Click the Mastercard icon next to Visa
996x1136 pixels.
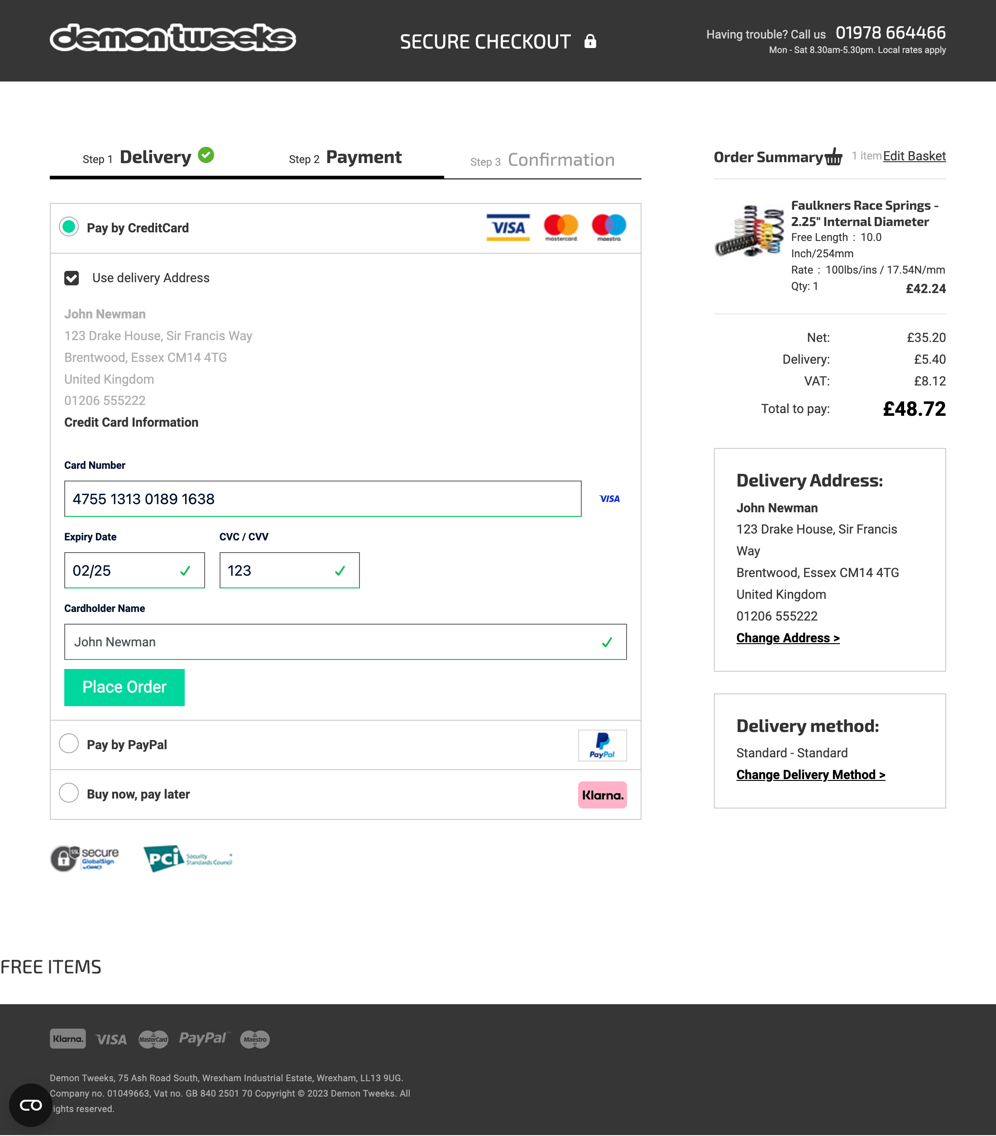560,227
